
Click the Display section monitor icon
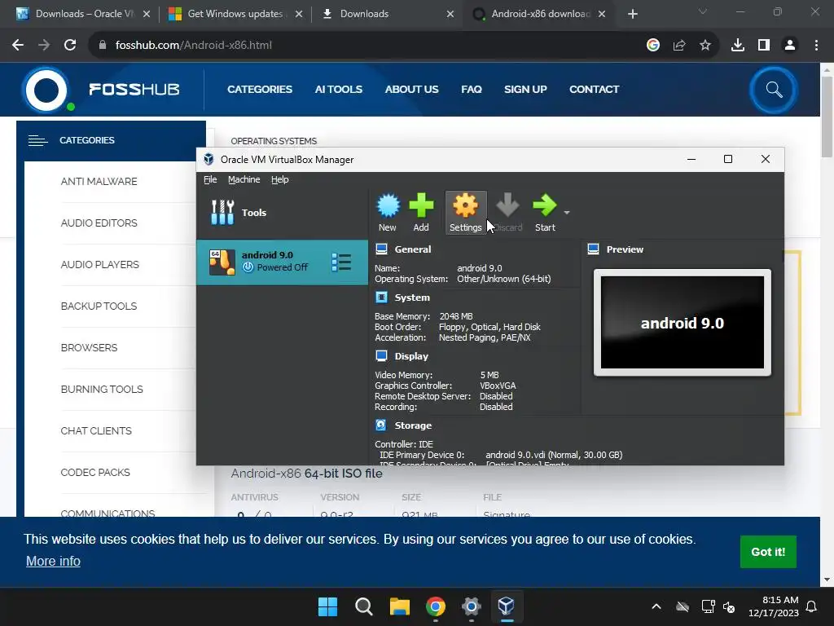(381, 355)
